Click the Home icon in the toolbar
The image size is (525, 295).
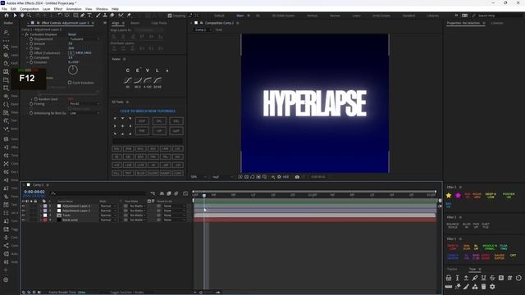click(7, 16)
